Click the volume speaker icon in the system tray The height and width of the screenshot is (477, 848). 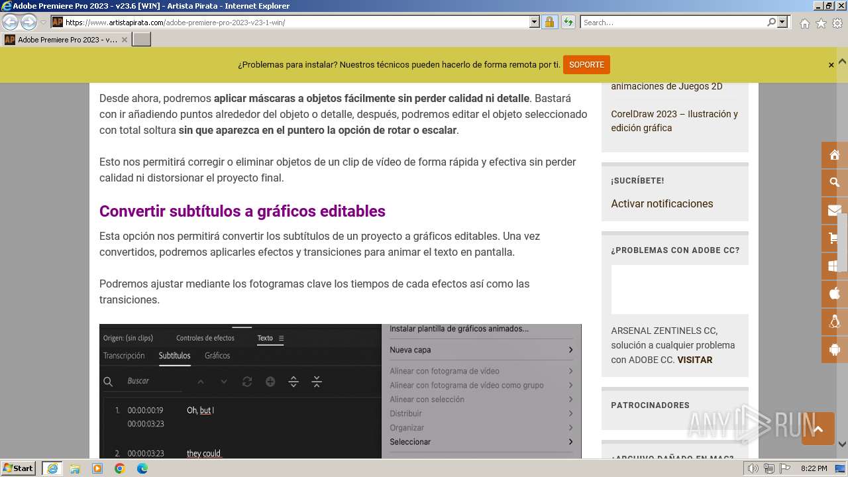pyautogui.click(x=753, y=468)
